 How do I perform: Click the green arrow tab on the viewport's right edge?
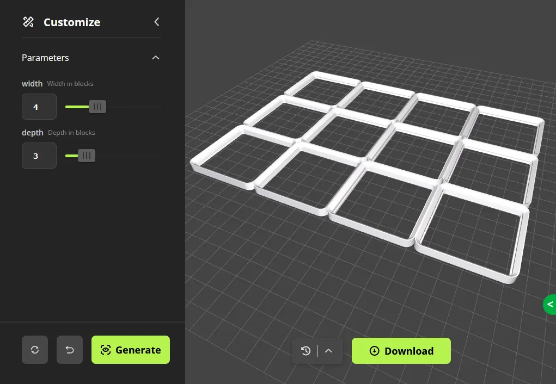pos(550,305)
